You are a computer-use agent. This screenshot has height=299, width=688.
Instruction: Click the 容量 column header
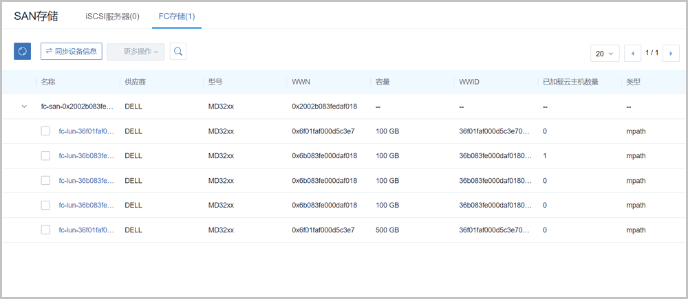pyautogui.click(x=383, y=82)
